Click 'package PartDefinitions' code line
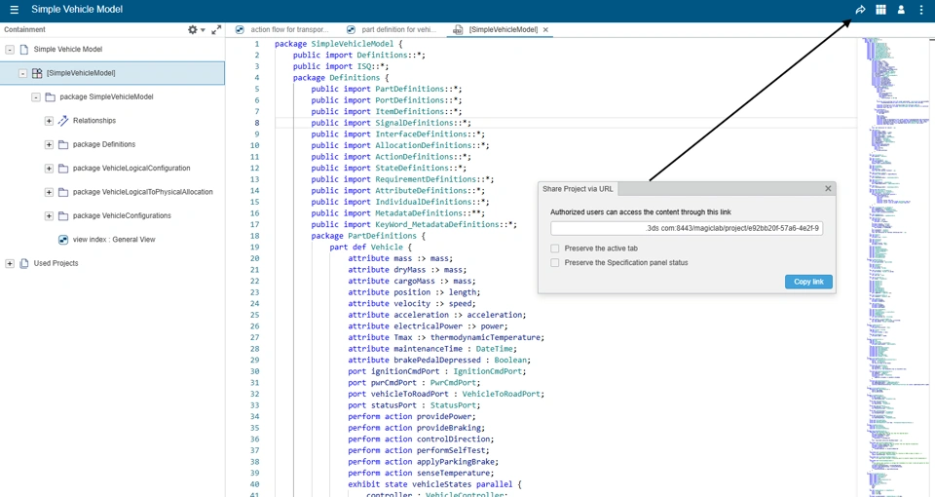Image resolution: width=935 pixels, height=497 pixels. 368,236
